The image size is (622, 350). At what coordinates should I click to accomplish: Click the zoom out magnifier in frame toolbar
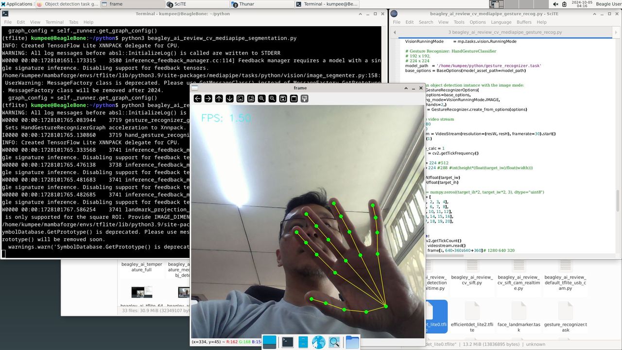pyautogui.click(x=272, y=99)
